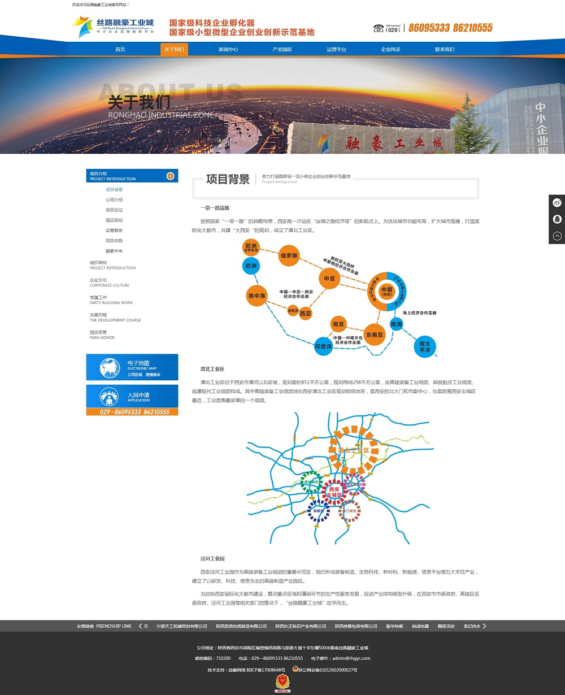The height and width of the screenshot is (695, 565).
Task: Click the back-to-top arrow icon
Action: [557, 236]
